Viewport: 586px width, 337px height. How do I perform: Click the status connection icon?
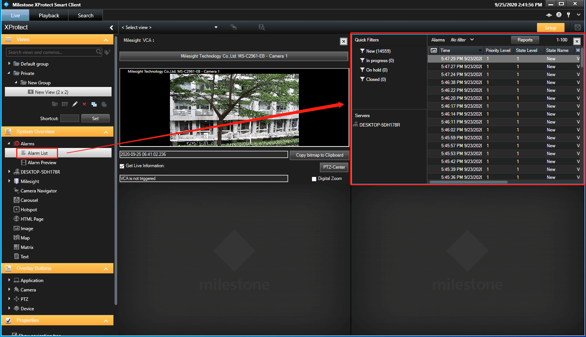pyautogui.click(x=549, y=15)
